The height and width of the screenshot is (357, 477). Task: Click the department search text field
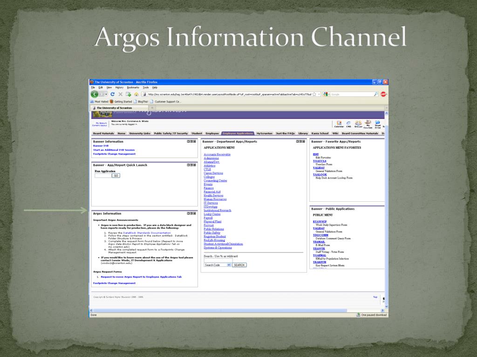218,260
